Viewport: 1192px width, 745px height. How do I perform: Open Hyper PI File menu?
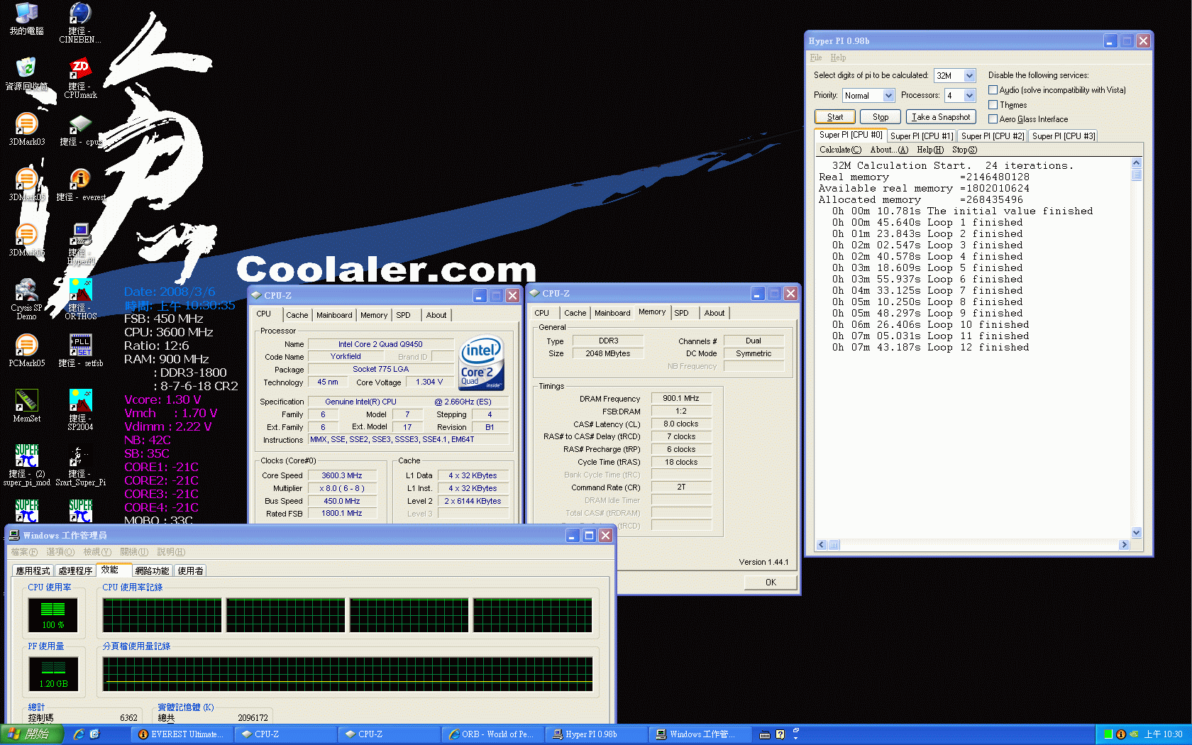pyautogui.click(x=816, y=57)
